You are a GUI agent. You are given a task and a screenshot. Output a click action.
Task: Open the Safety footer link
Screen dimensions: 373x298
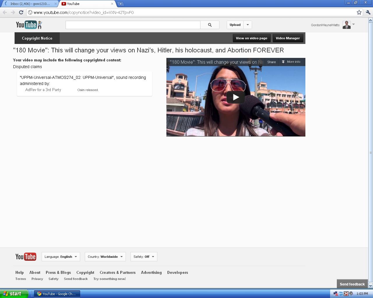[x=54, y=279]
